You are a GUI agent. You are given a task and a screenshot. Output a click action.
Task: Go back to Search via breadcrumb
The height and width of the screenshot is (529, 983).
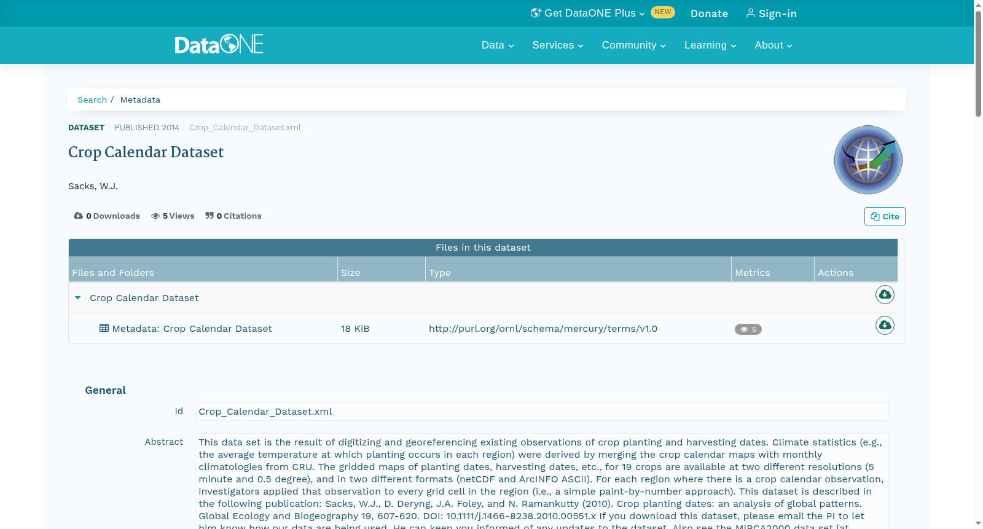click(92, 100)
